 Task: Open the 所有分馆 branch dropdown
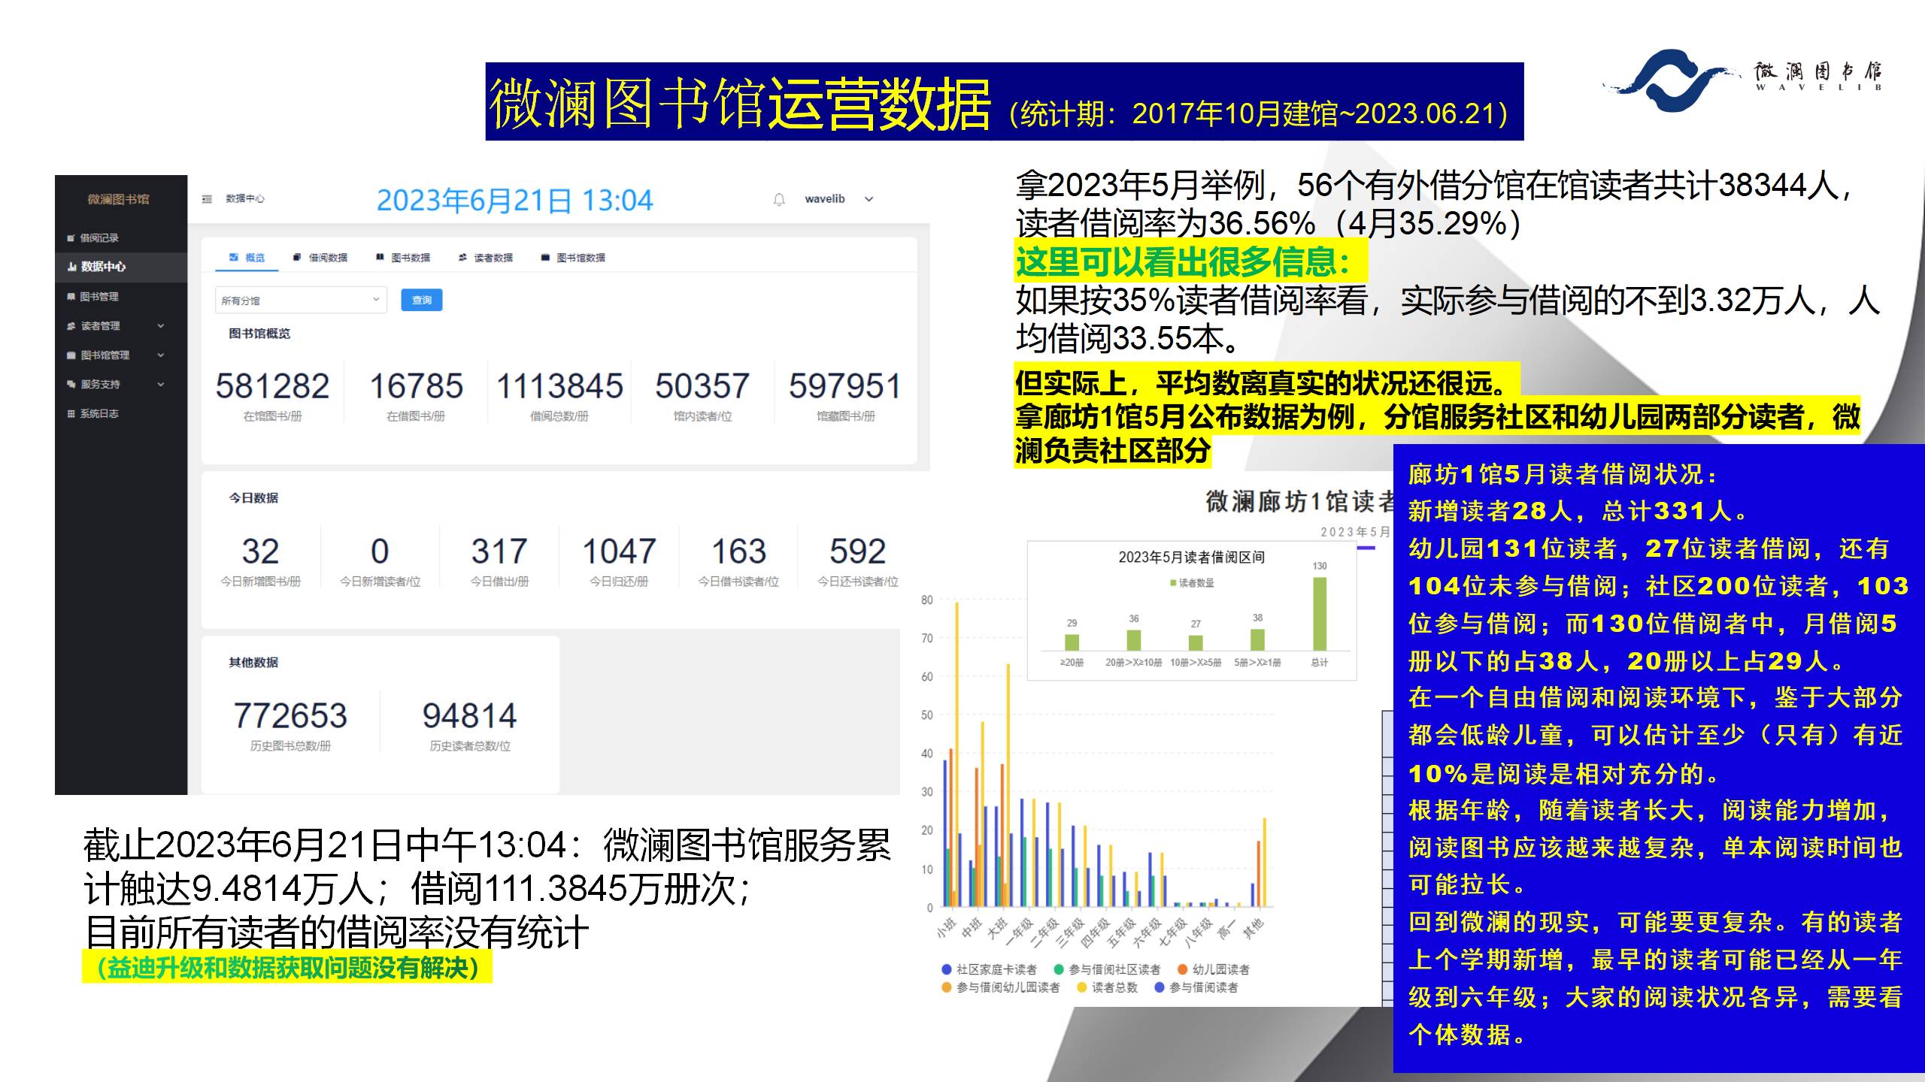coord(301,301)
